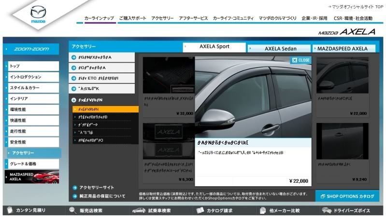Open カーライフ・コミュニティ menu
This screenshot has height=218, width=386.
coord(233,18)
